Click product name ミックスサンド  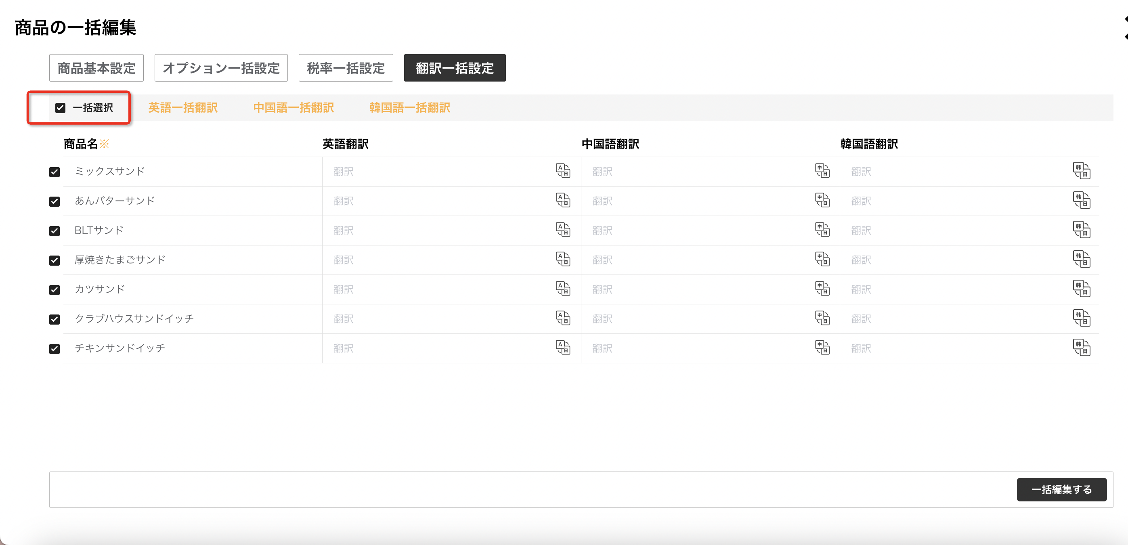(x=109, y=171)
